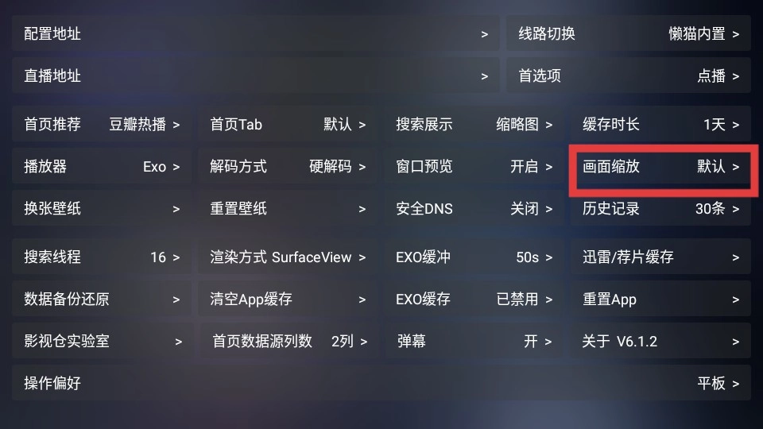Change 首选项 点播 setting
763x429 pixels.
coord(629,76)
